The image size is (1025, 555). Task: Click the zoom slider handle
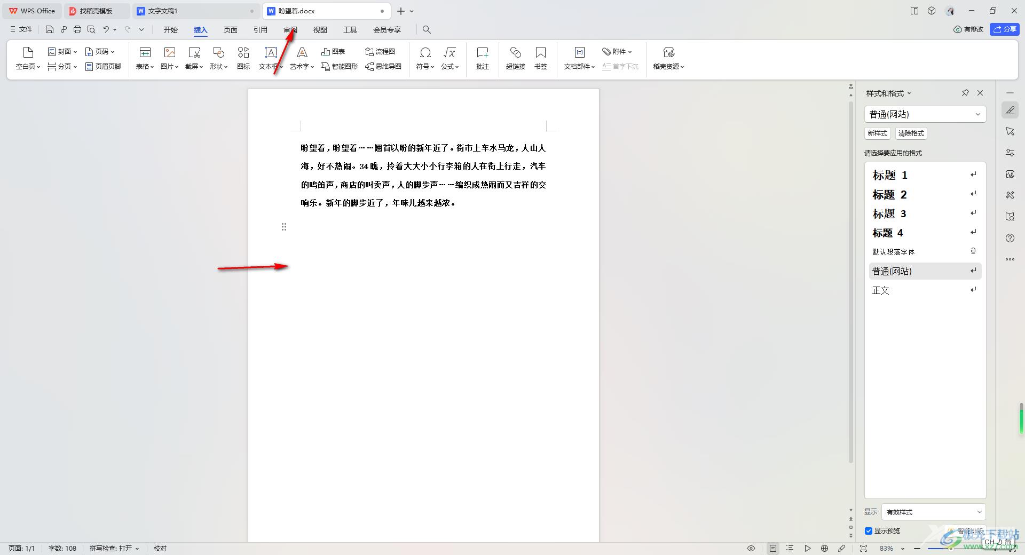pyautogui.click(x=951, y=549)
